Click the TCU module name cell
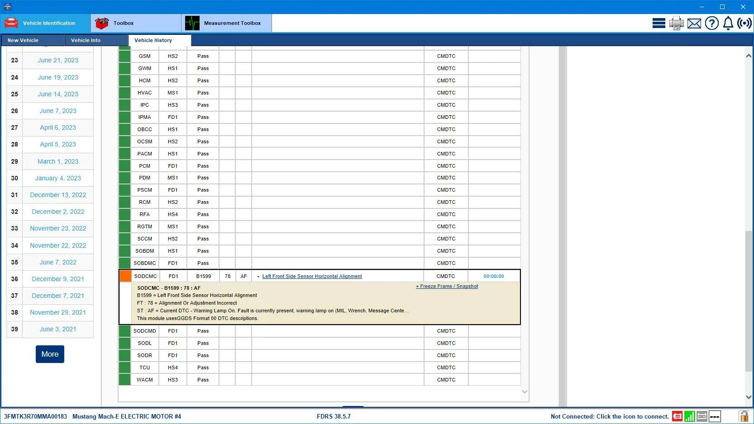Image resolution: width=754 pixels, height=424 pixels. 145,367
